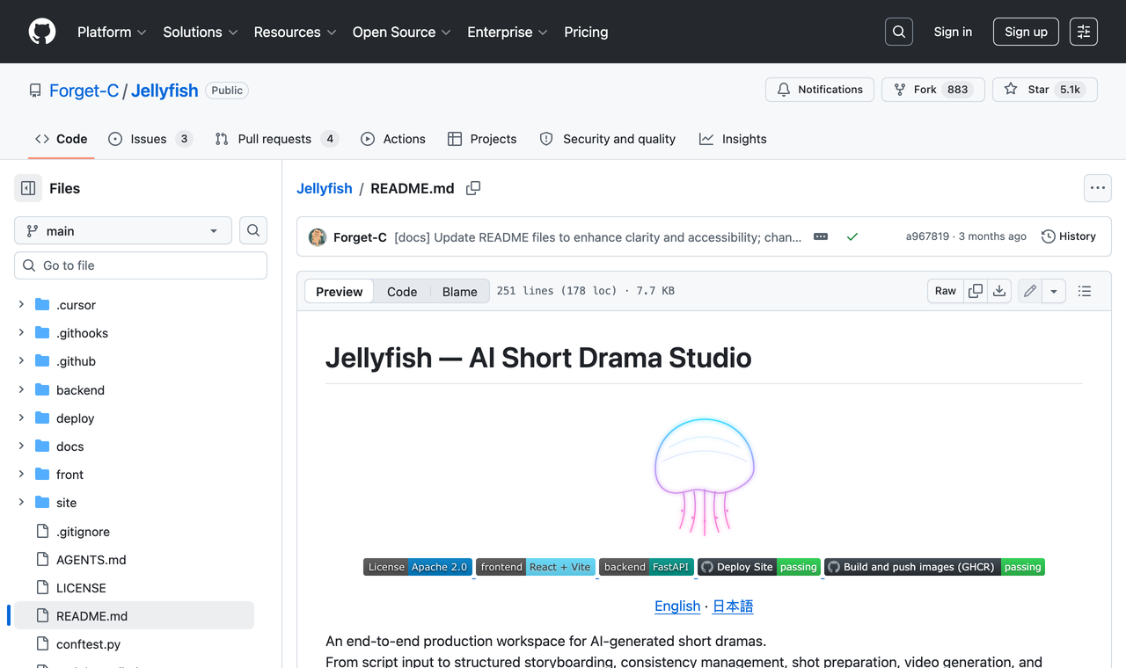This screenshot has width=1126, height=668.
Task: Open Jellyfish breadcrumb link
Action: 324,188
